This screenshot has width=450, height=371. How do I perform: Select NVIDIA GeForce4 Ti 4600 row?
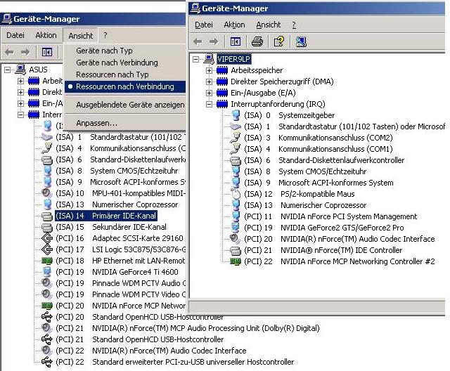(x=117, y=272)
